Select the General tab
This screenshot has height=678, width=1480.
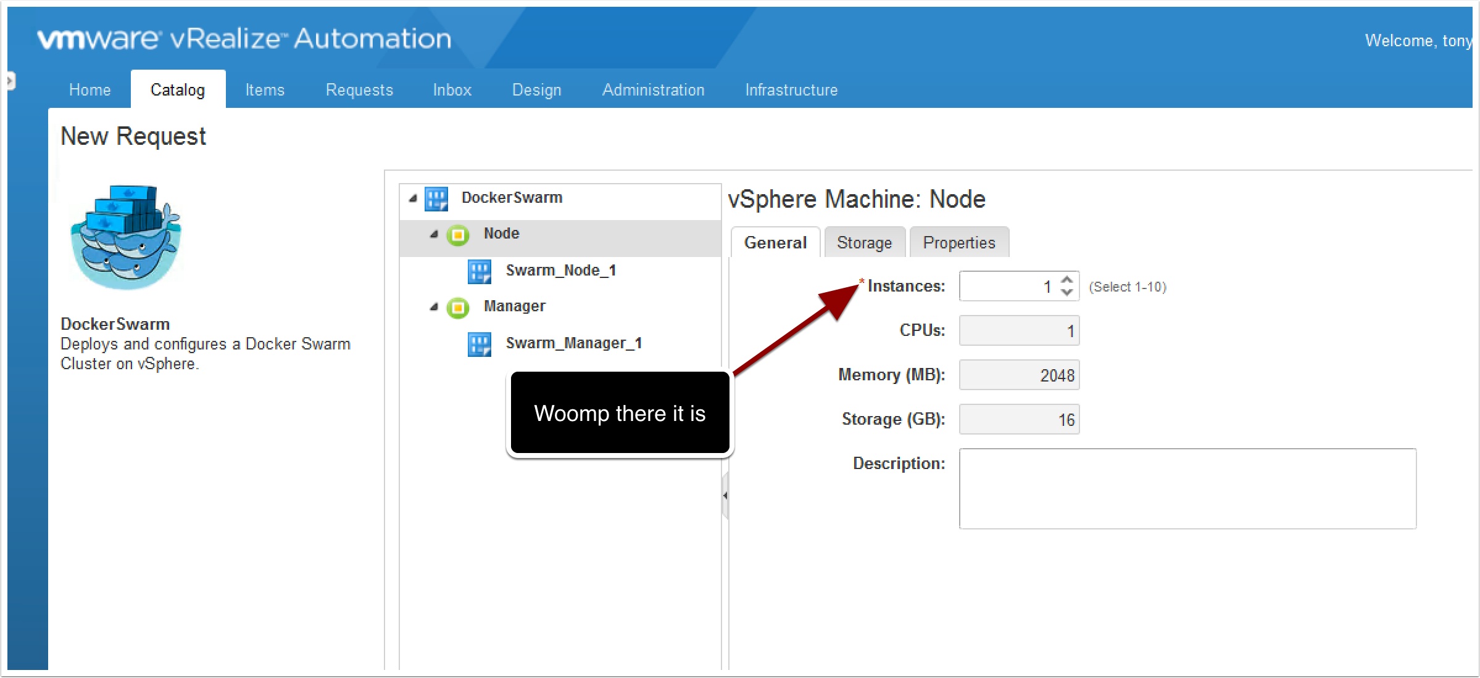coord(776,242)
